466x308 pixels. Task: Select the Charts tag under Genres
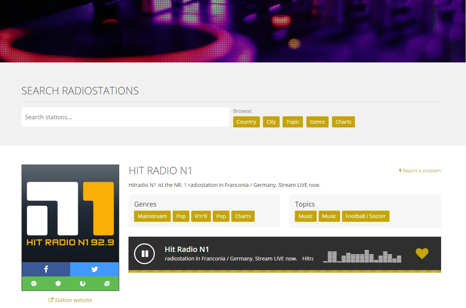[243, 216]
